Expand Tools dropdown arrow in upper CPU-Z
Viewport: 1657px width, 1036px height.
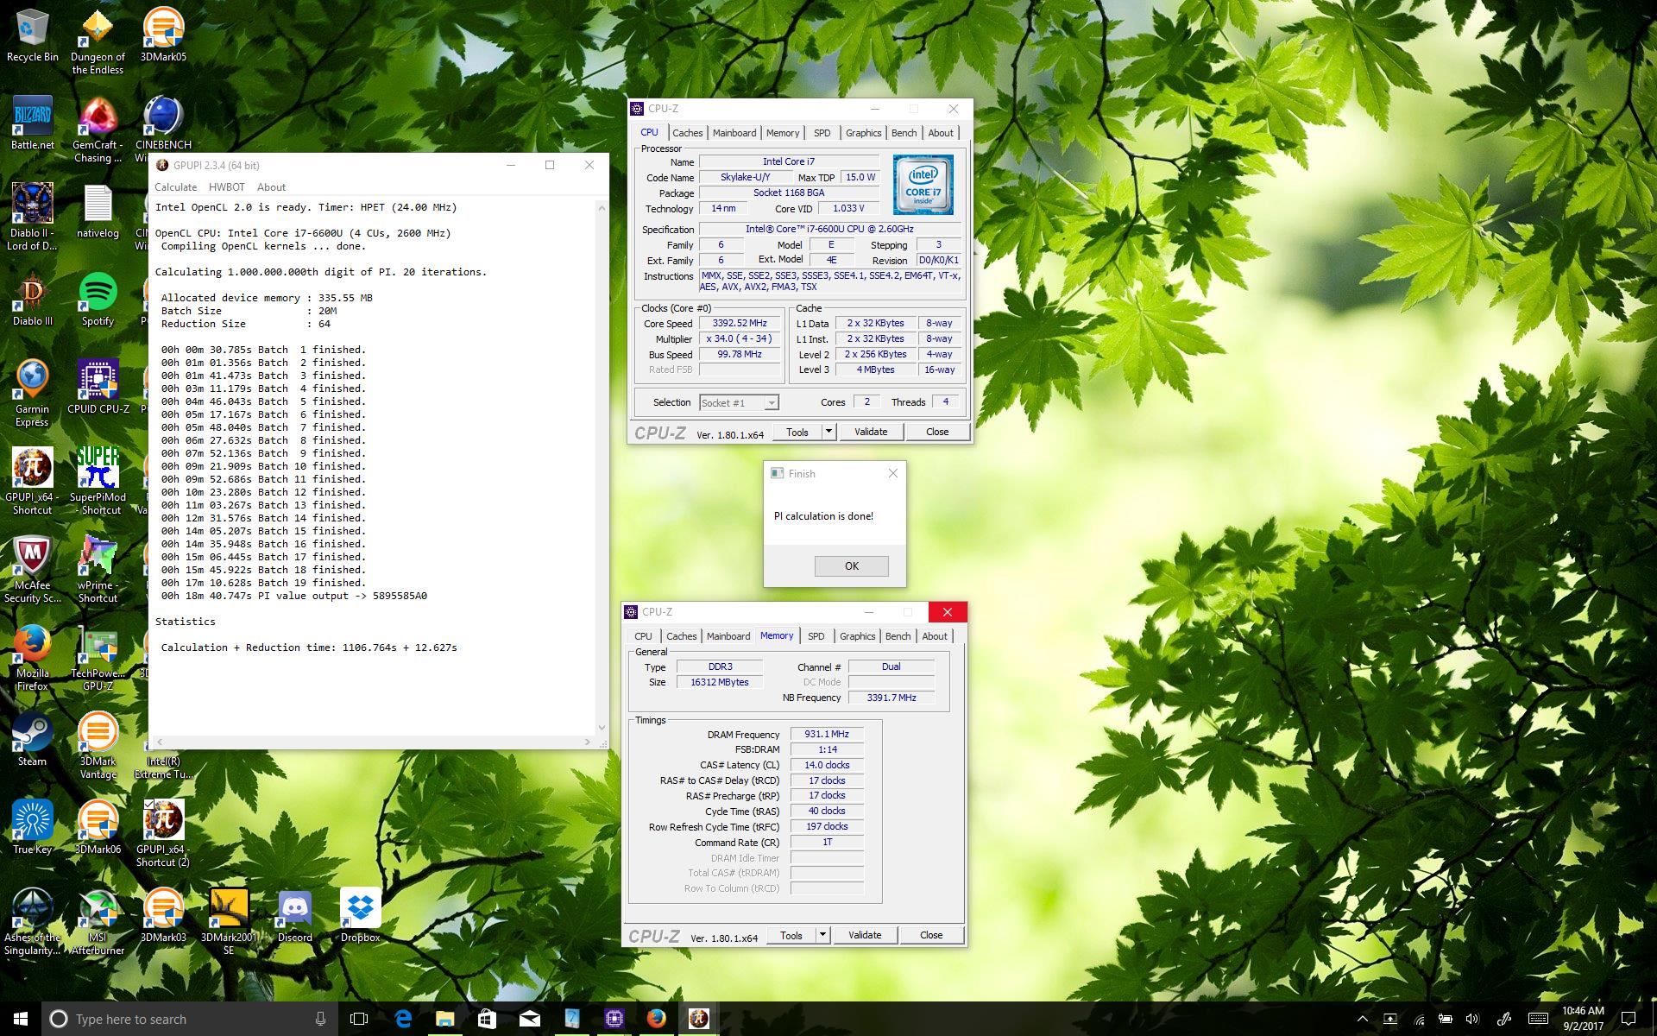click(x=828, y=432)
